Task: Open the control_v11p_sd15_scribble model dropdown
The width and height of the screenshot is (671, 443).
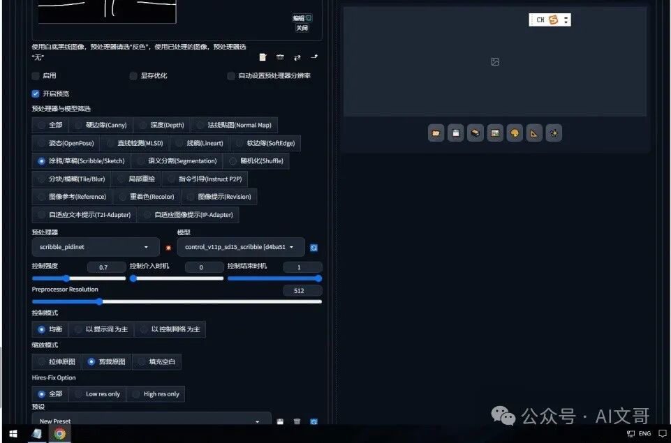Action: tap(240, 247)
